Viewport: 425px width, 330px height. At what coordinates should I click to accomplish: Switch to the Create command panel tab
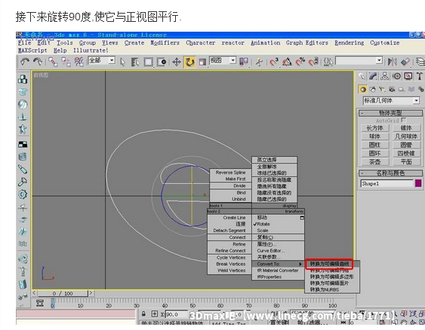(x=362, y=76)
